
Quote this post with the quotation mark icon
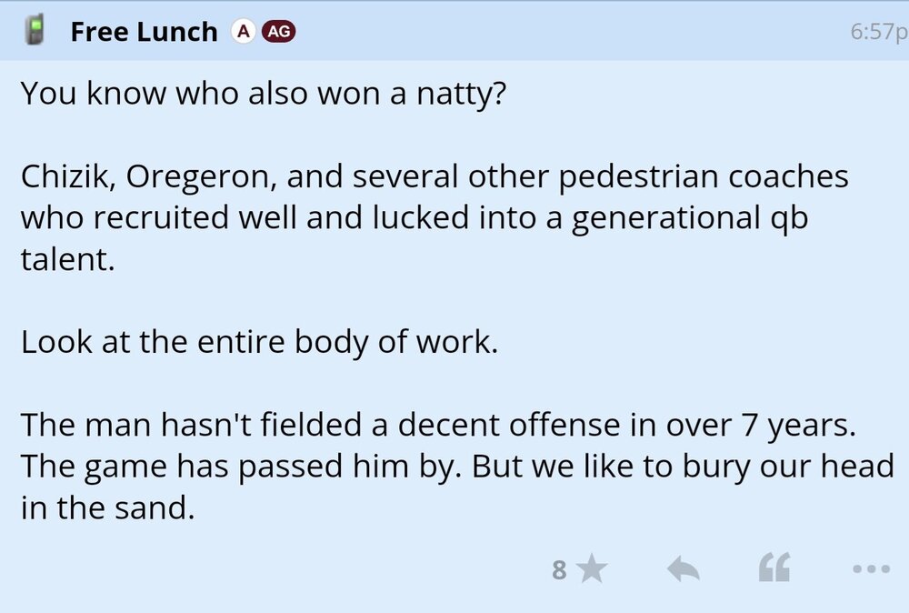tap(774, 570)
